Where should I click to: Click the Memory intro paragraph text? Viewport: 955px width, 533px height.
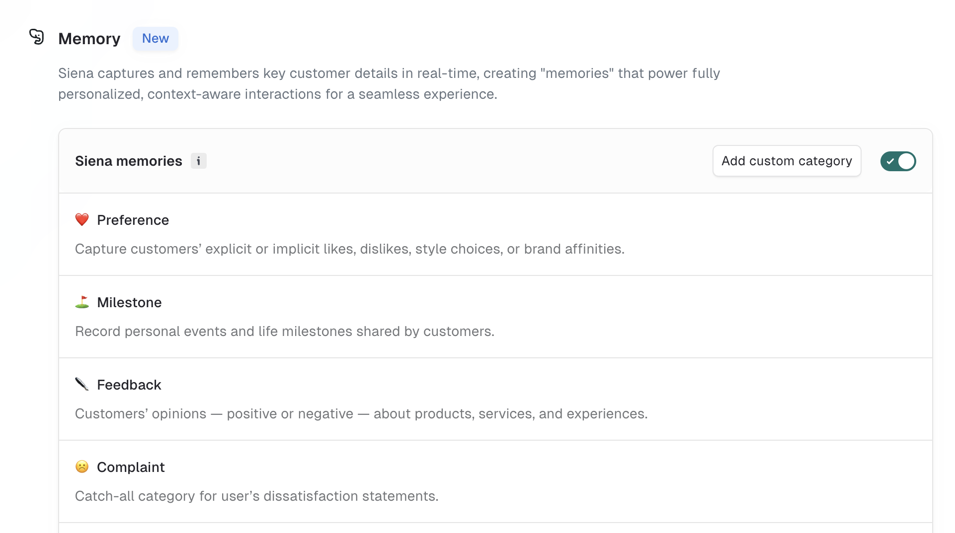pos(389,83)
